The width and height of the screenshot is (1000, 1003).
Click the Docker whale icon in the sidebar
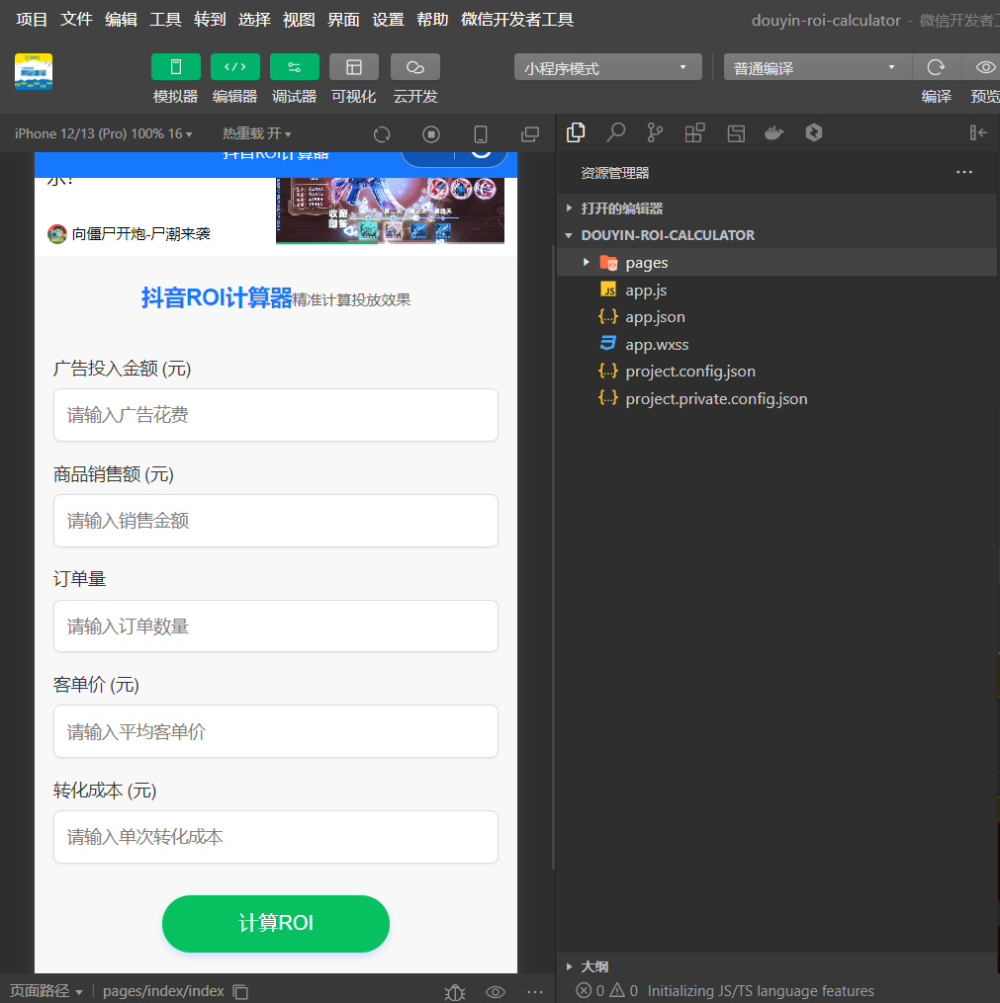(x=774, y=131)
